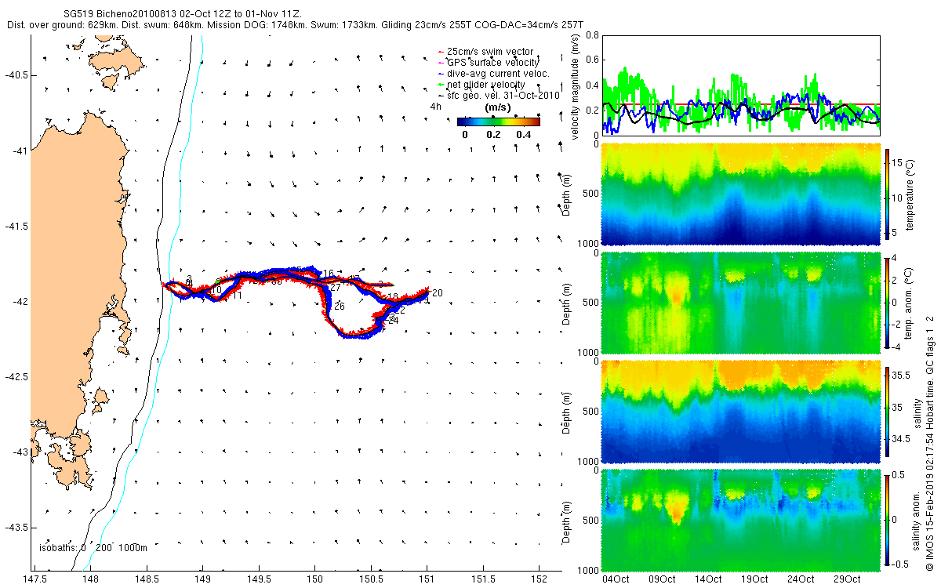
Task: Click the 34.5 tick on the salinity colorbar
Action: click(902, 440)
